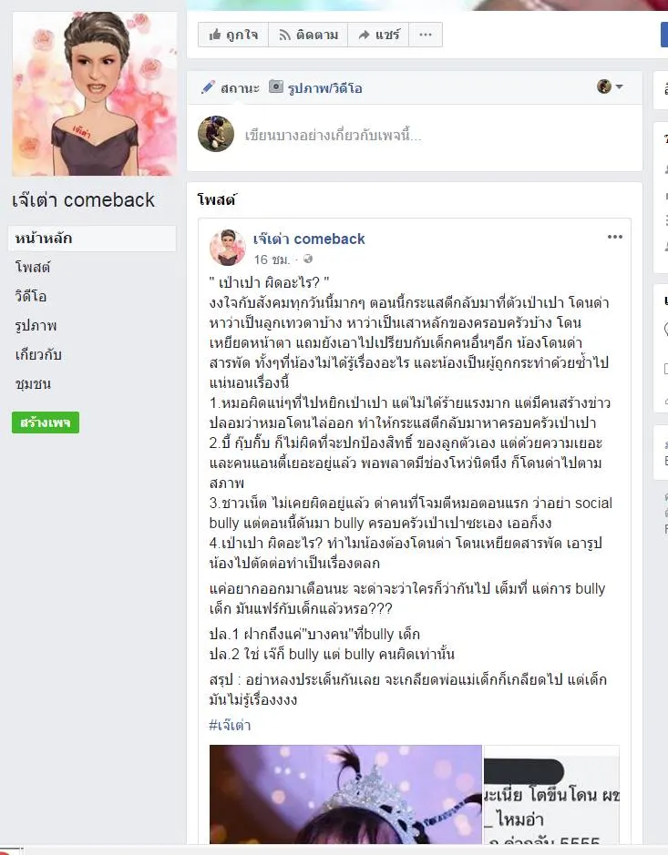Open the page actions three-dots menu
Viewport: 668px width, 855px height.
pyautogui.click(x=426, y=35)
